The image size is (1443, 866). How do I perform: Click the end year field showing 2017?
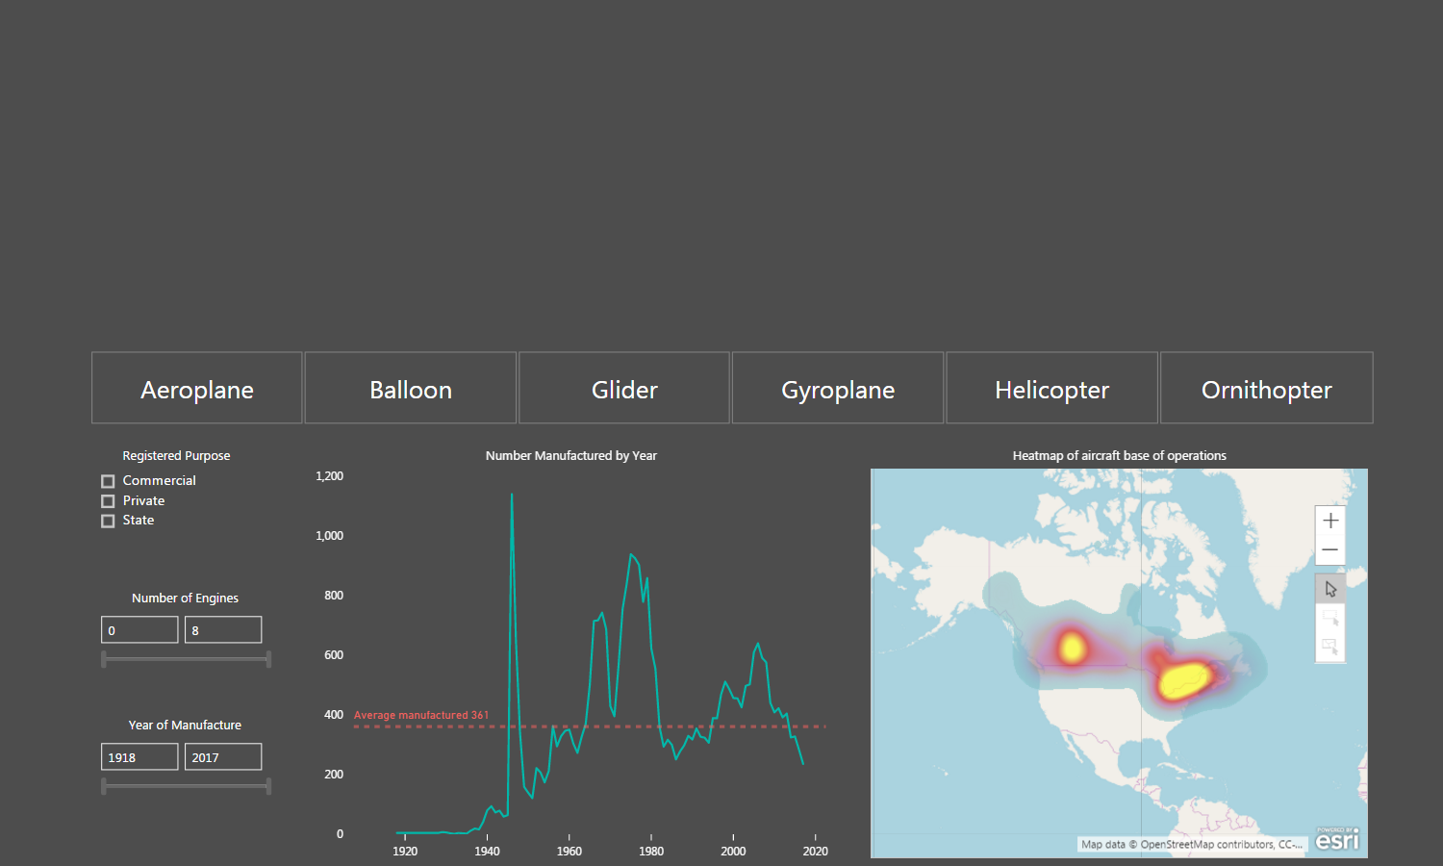(x=223, y=757)
